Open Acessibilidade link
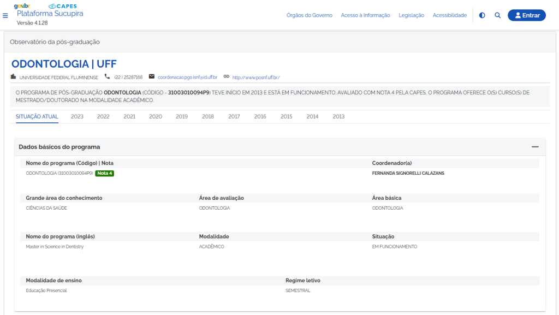 [450, 15]
